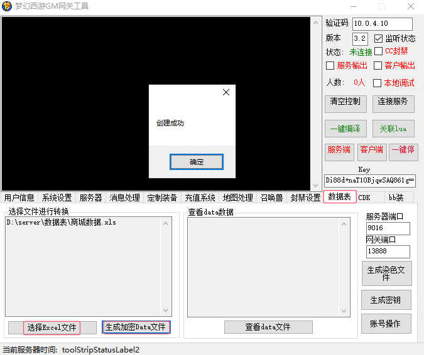Image resolution: width=424 pixels, height=355 pixels.
Task: Enable the 客户输出 checkbox
Action: (x=378, y=65)
